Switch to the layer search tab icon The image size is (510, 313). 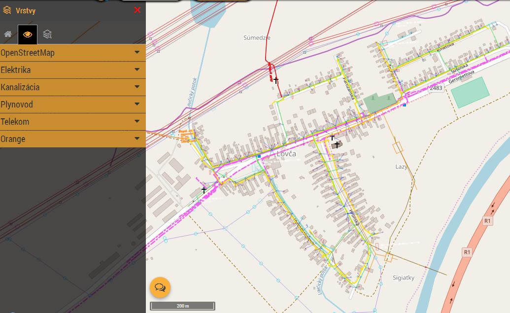[47, 34]
